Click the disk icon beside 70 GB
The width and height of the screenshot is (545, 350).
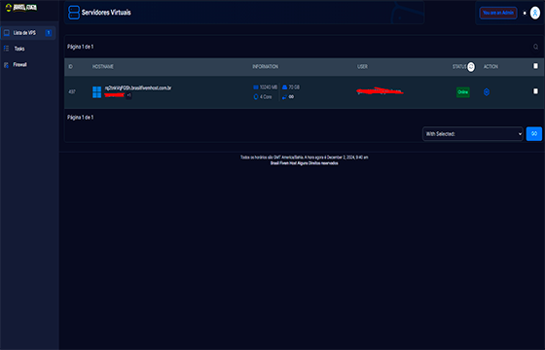tap(284, 87)
